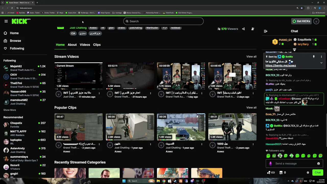Screen dimensions: 327x184
Task: Open the bento.me/azeez link
Action: [x=281, y=66]
